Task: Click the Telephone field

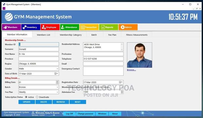Action: tap(103, 59)
